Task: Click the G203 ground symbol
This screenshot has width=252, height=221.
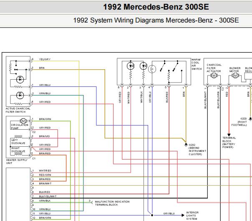Action: (x=250, y=119)
